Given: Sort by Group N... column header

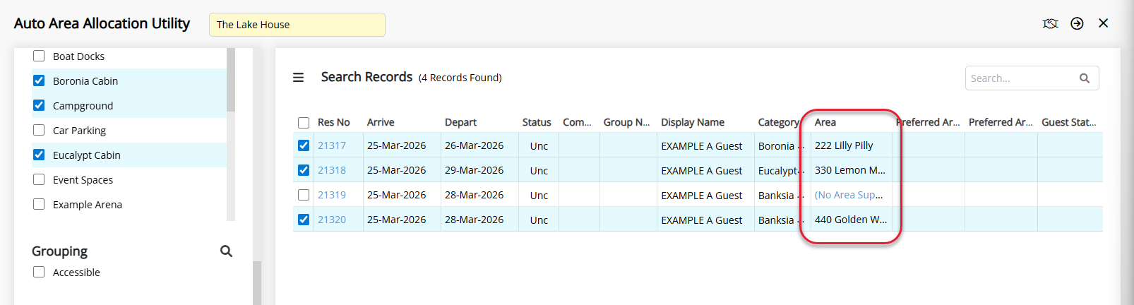Looking at the screenshot, I should (626, 122).
